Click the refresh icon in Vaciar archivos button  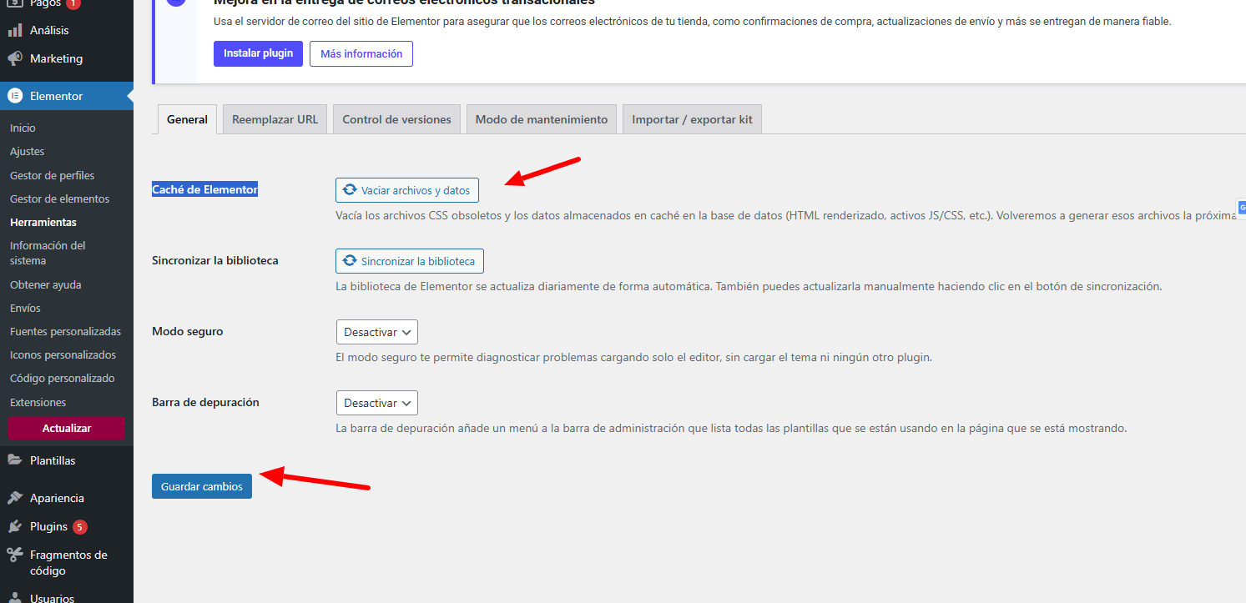[x=350, y=190]
